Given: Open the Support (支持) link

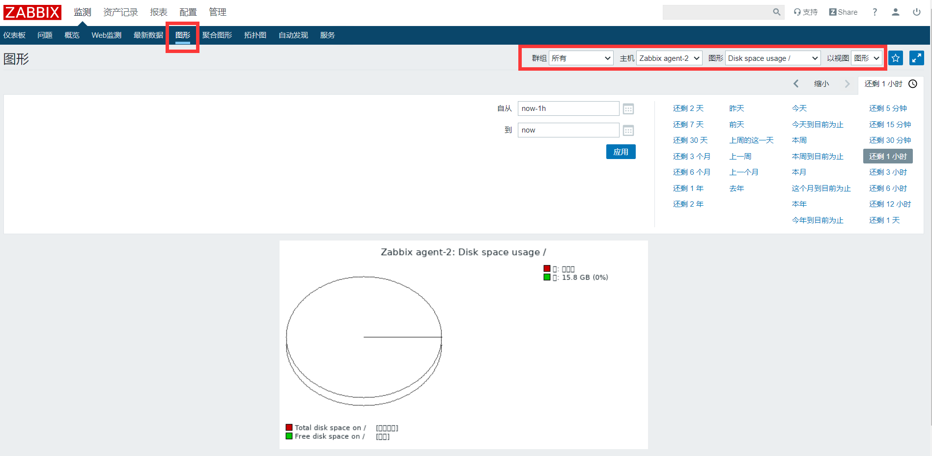Looking at the screenshot, I should click(806, 12).
